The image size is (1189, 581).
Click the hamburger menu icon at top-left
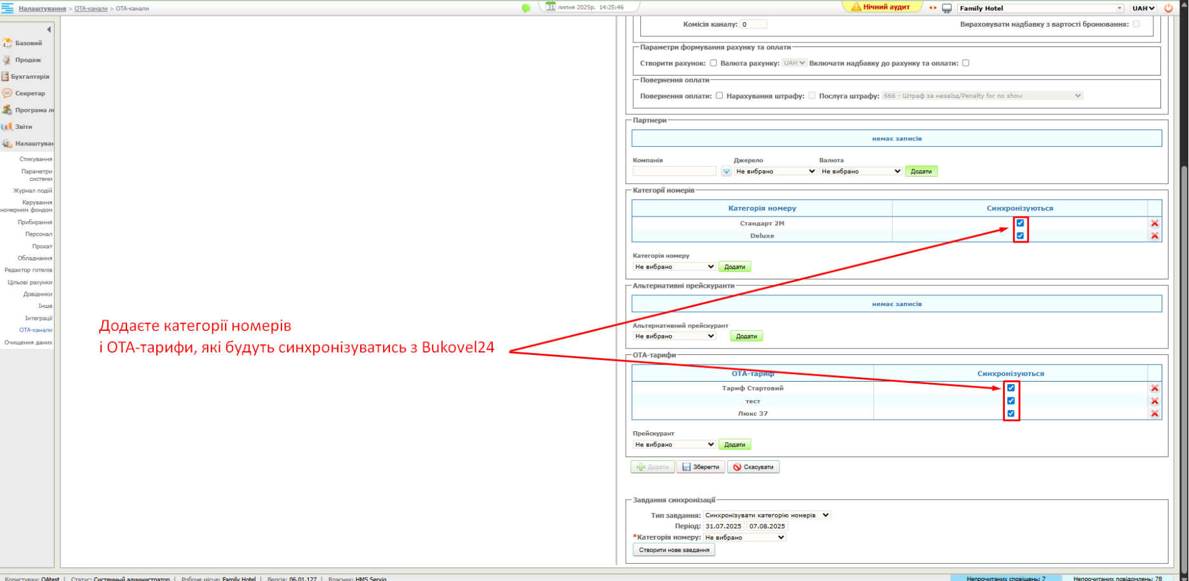7,8
